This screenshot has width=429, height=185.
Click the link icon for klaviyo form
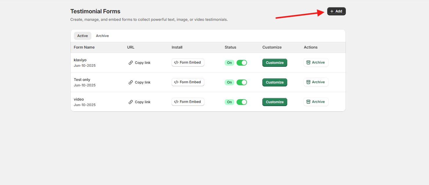[131, 63]
